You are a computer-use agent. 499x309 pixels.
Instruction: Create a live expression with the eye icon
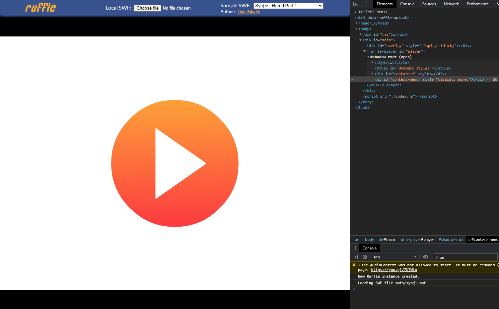click(x=426, y=257)
